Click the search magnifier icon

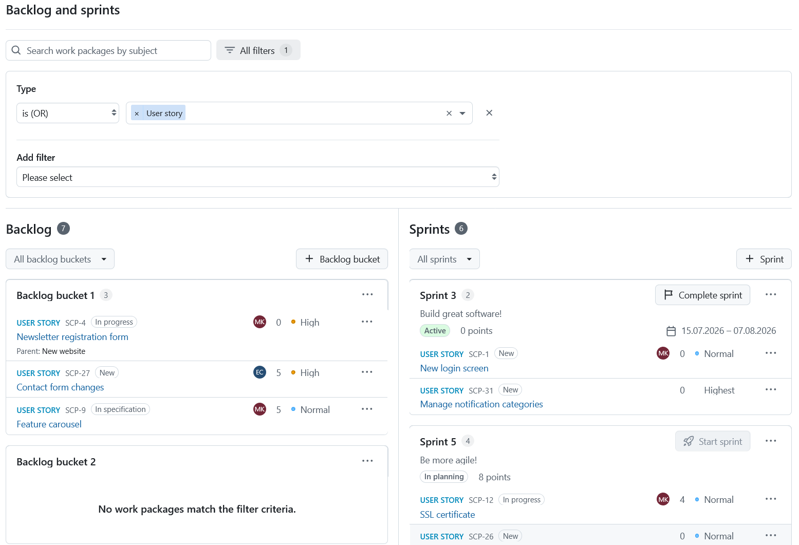click(16, 50)
